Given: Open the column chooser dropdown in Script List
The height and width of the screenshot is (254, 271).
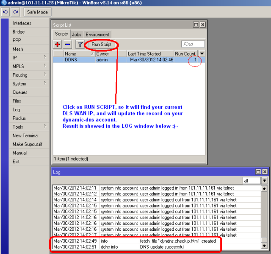Looking at the screenshot, I should 202,53.
